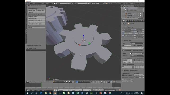Viewport: 170px width, 95px height.
Task: Click the scene browse icon beside Scene field
Action: tap(73, 3)
